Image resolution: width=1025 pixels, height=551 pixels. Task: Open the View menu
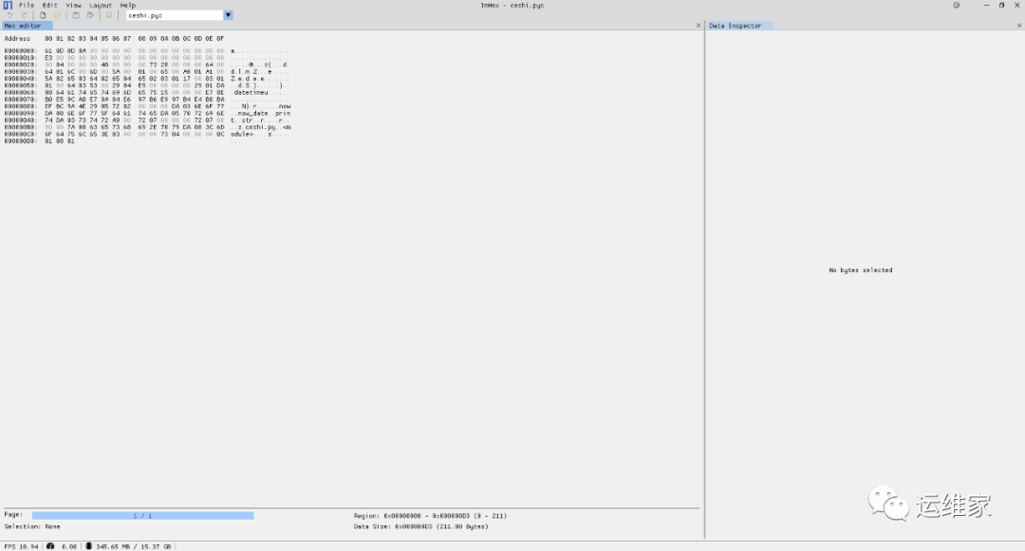point(73,6)
